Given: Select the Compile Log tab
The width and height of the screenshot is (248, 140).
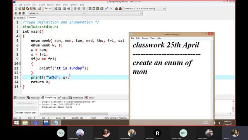Looking at the screenshot, I should (49, 98).
